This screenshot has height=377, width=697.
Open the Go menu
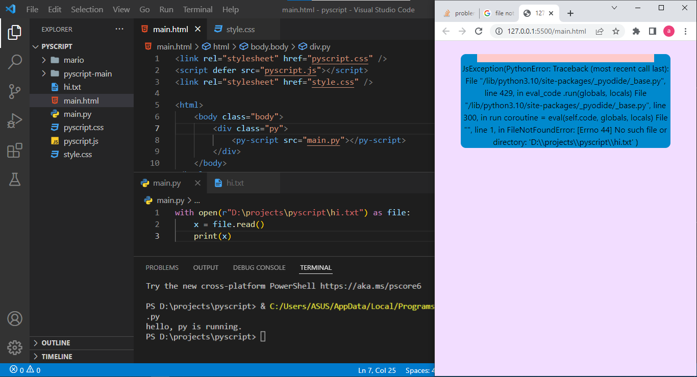tap(144, 9)
